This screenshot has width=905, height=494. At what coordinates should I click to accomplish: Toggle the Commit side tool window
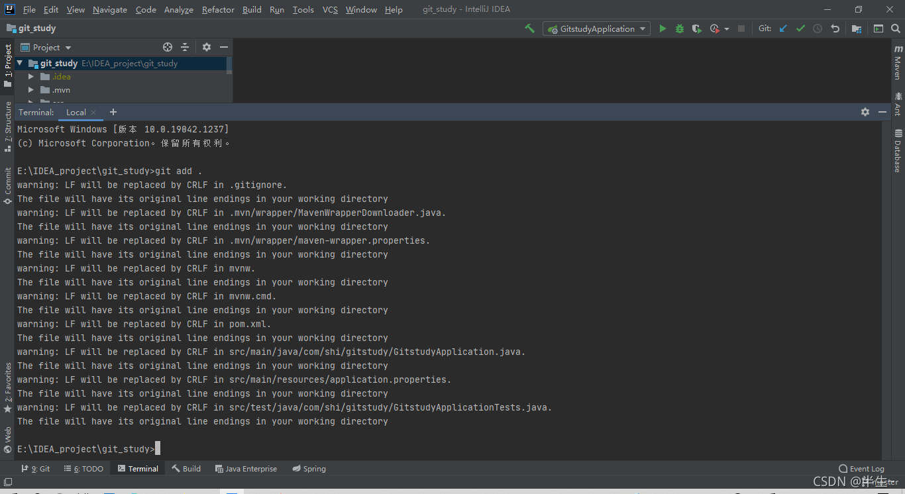[x=7, y=185]
